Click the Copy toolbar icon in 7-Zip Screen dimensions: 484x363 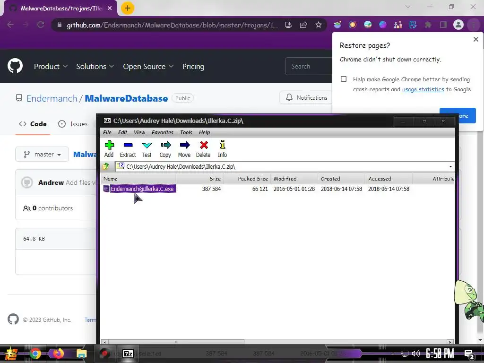(165, 149)
